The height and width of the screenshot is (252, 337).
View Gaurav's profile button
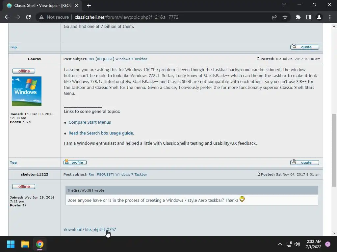click(x=75, y=162)
